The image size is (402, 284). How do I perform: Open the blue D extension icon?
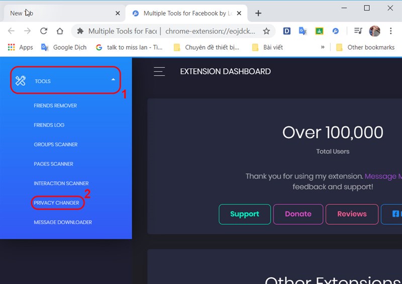pyautogui.click(x=286, y=31)
